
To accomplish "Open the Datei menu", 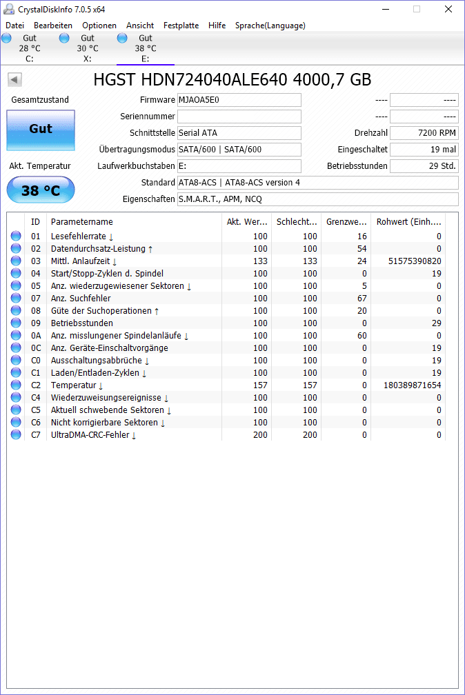I will coord(14,26).
